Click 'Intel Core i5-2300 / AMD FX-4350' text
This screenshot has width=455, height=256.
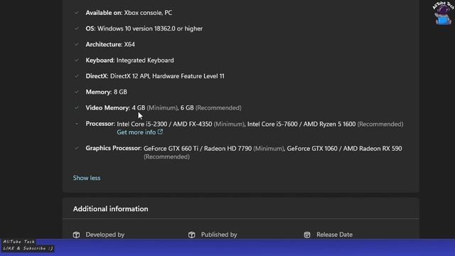point(164,124)
